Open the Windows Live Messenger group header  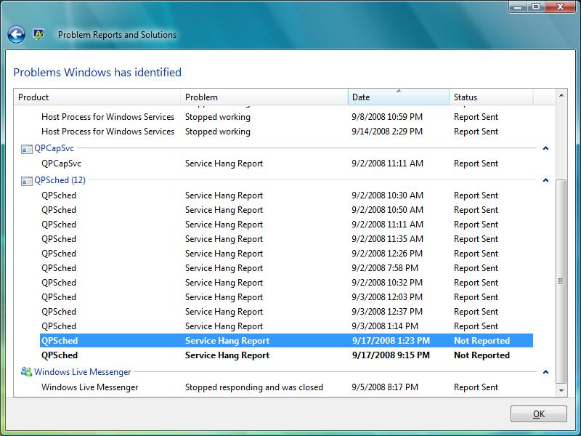[82, 372]
